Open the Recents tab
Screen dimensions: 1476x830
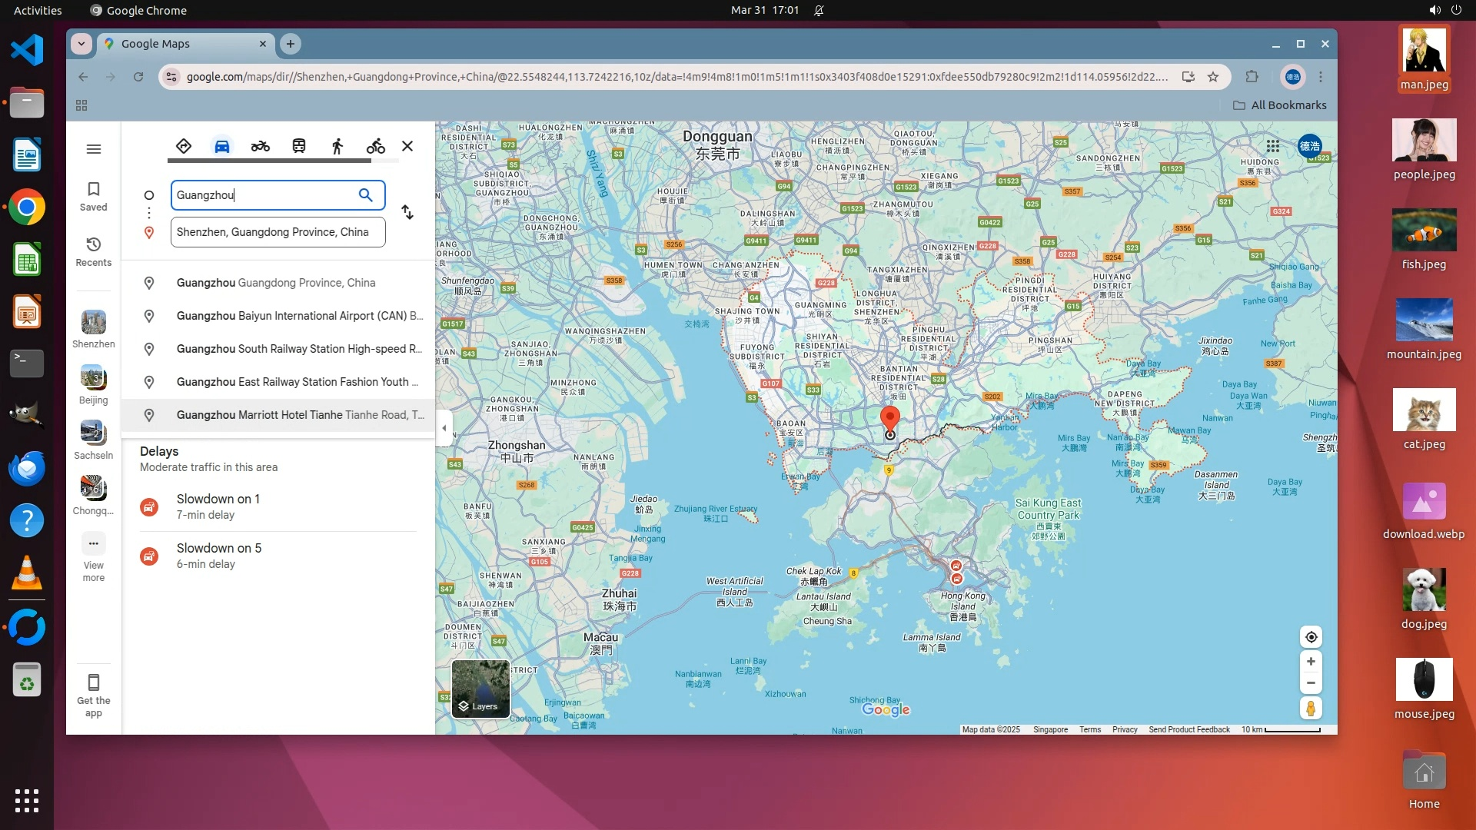[x=94, y=251]
